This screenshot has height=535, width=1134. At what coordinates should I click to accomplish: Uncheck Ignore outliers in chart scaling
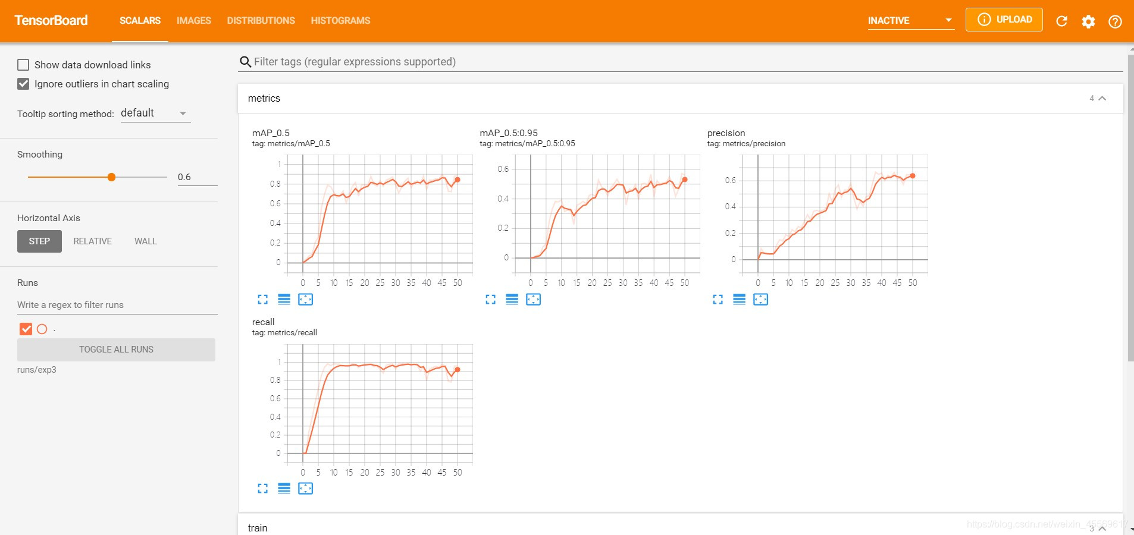23,84
